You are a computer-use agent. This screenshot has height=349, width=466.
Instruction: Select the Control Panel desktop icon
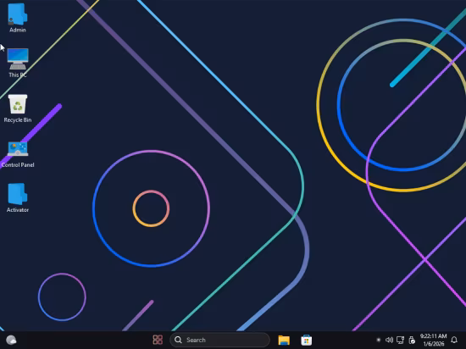pos(18,154)
